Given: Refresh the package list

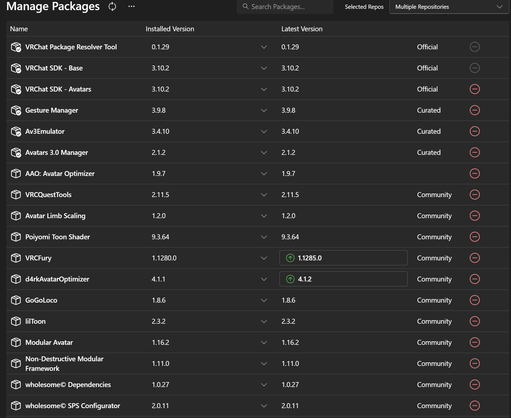Looking at the screenshot, I should [112, 6].
